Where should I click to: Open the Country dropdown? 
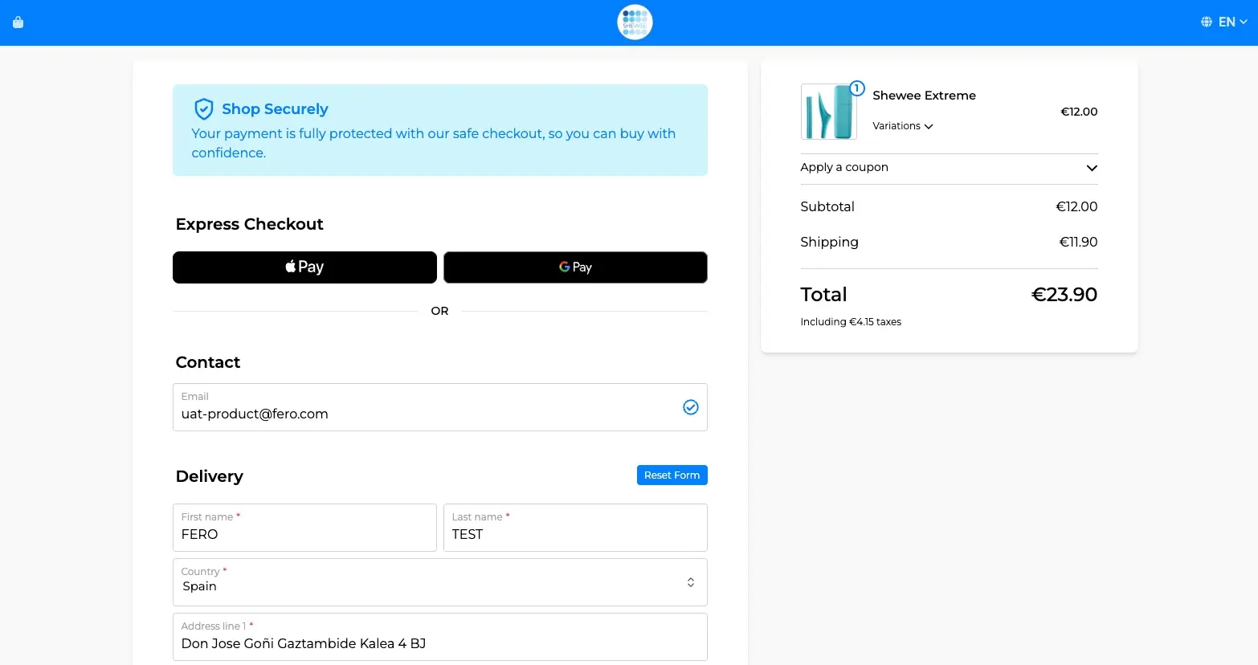[x=440, y=582]
